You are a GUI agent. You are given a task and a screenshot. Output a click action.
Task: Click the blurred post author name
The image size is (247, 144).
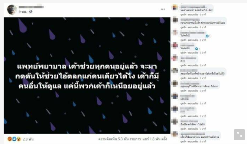31,7
